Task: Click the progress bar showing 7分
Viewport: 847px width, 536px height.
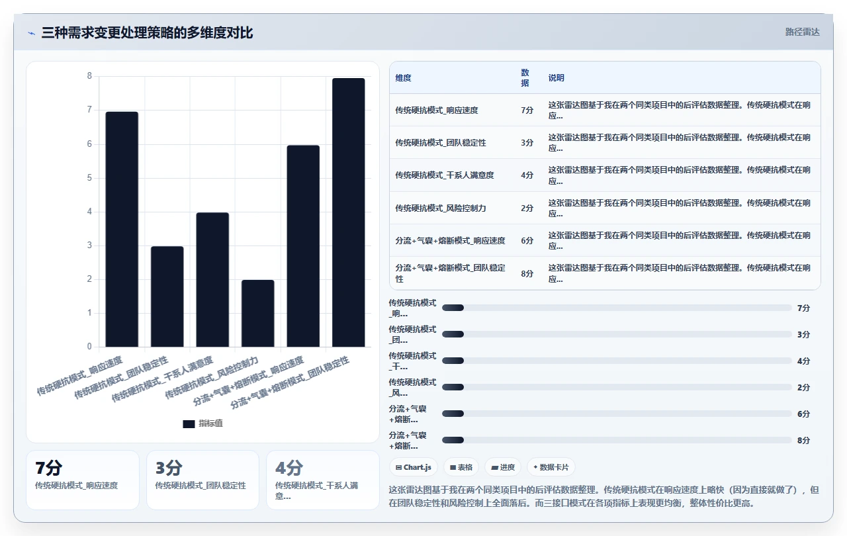Action: coord(617,308)
